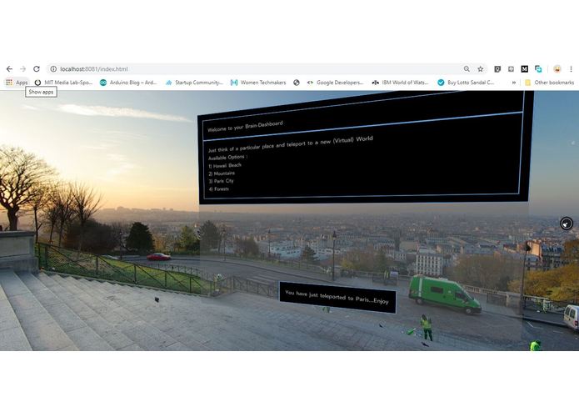
Task: Open the Medium extension icon
Action: [x=524, y=69]
